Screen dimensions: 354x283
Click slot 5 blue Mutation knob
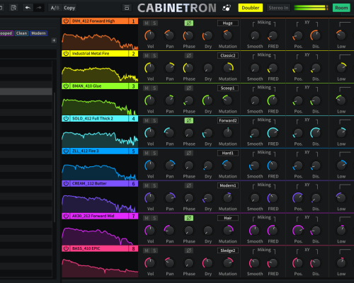[227, 166]
